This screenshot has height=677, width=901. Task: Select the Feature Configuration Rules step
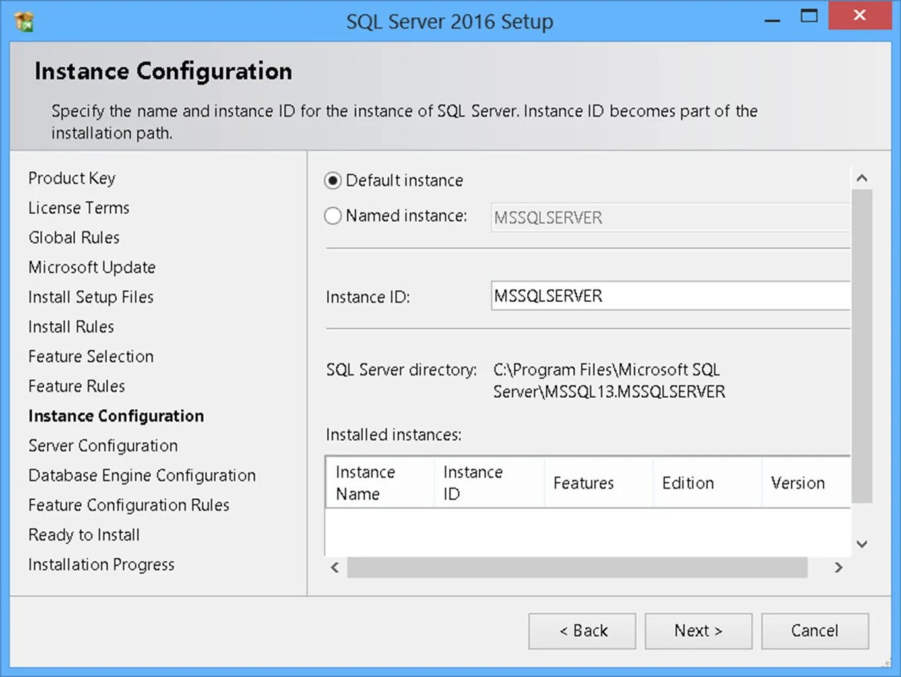click(x=129, y=505)
